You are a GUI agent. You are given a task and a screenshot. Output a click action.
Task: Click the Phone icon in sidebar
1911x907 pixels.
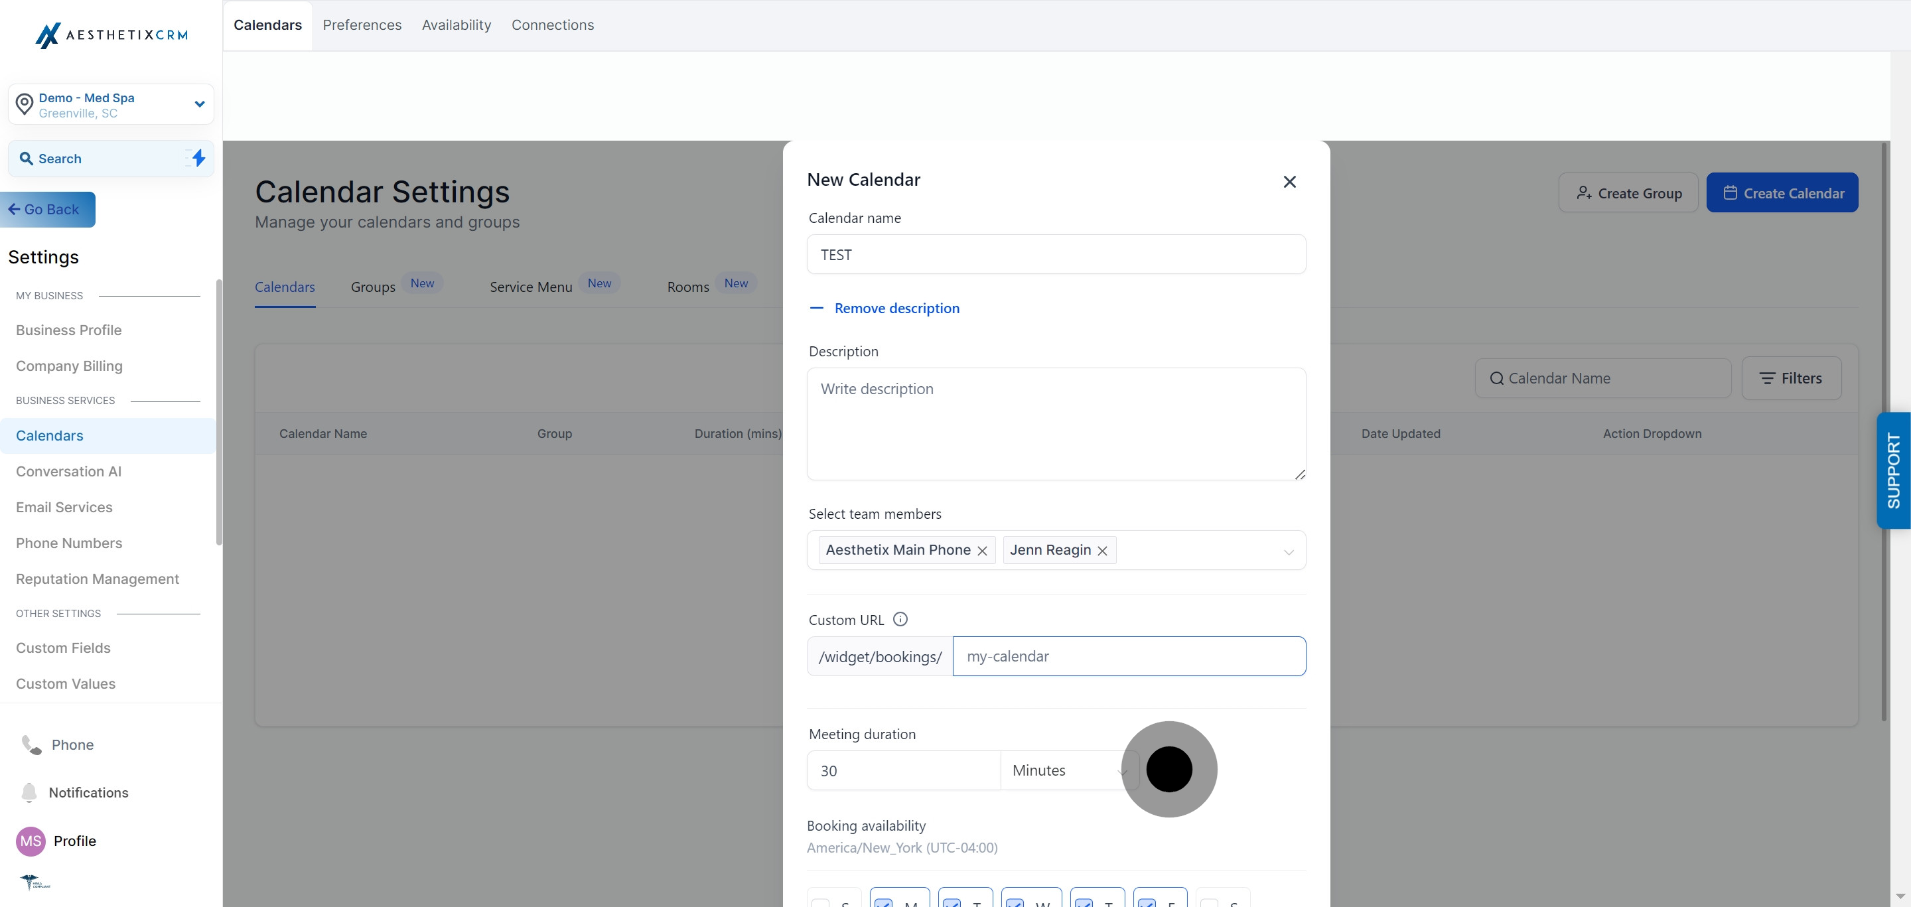point(31,744)
